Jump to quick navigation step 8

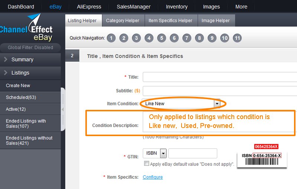tap(199, 38)
